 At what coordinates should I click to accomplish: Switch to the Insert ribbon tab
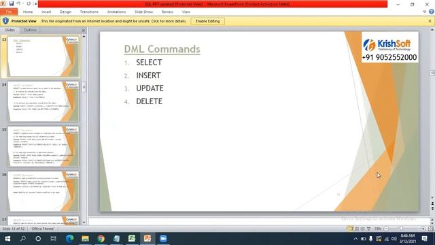coord(46,12)
